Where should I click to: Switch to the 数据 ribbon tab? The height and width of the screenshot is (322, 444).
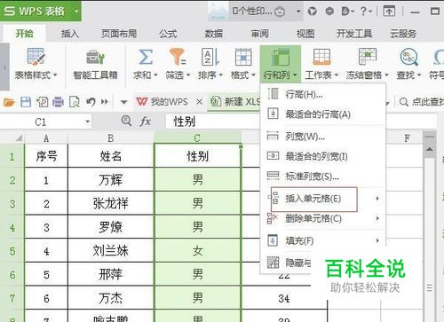[x=214, y=34]
